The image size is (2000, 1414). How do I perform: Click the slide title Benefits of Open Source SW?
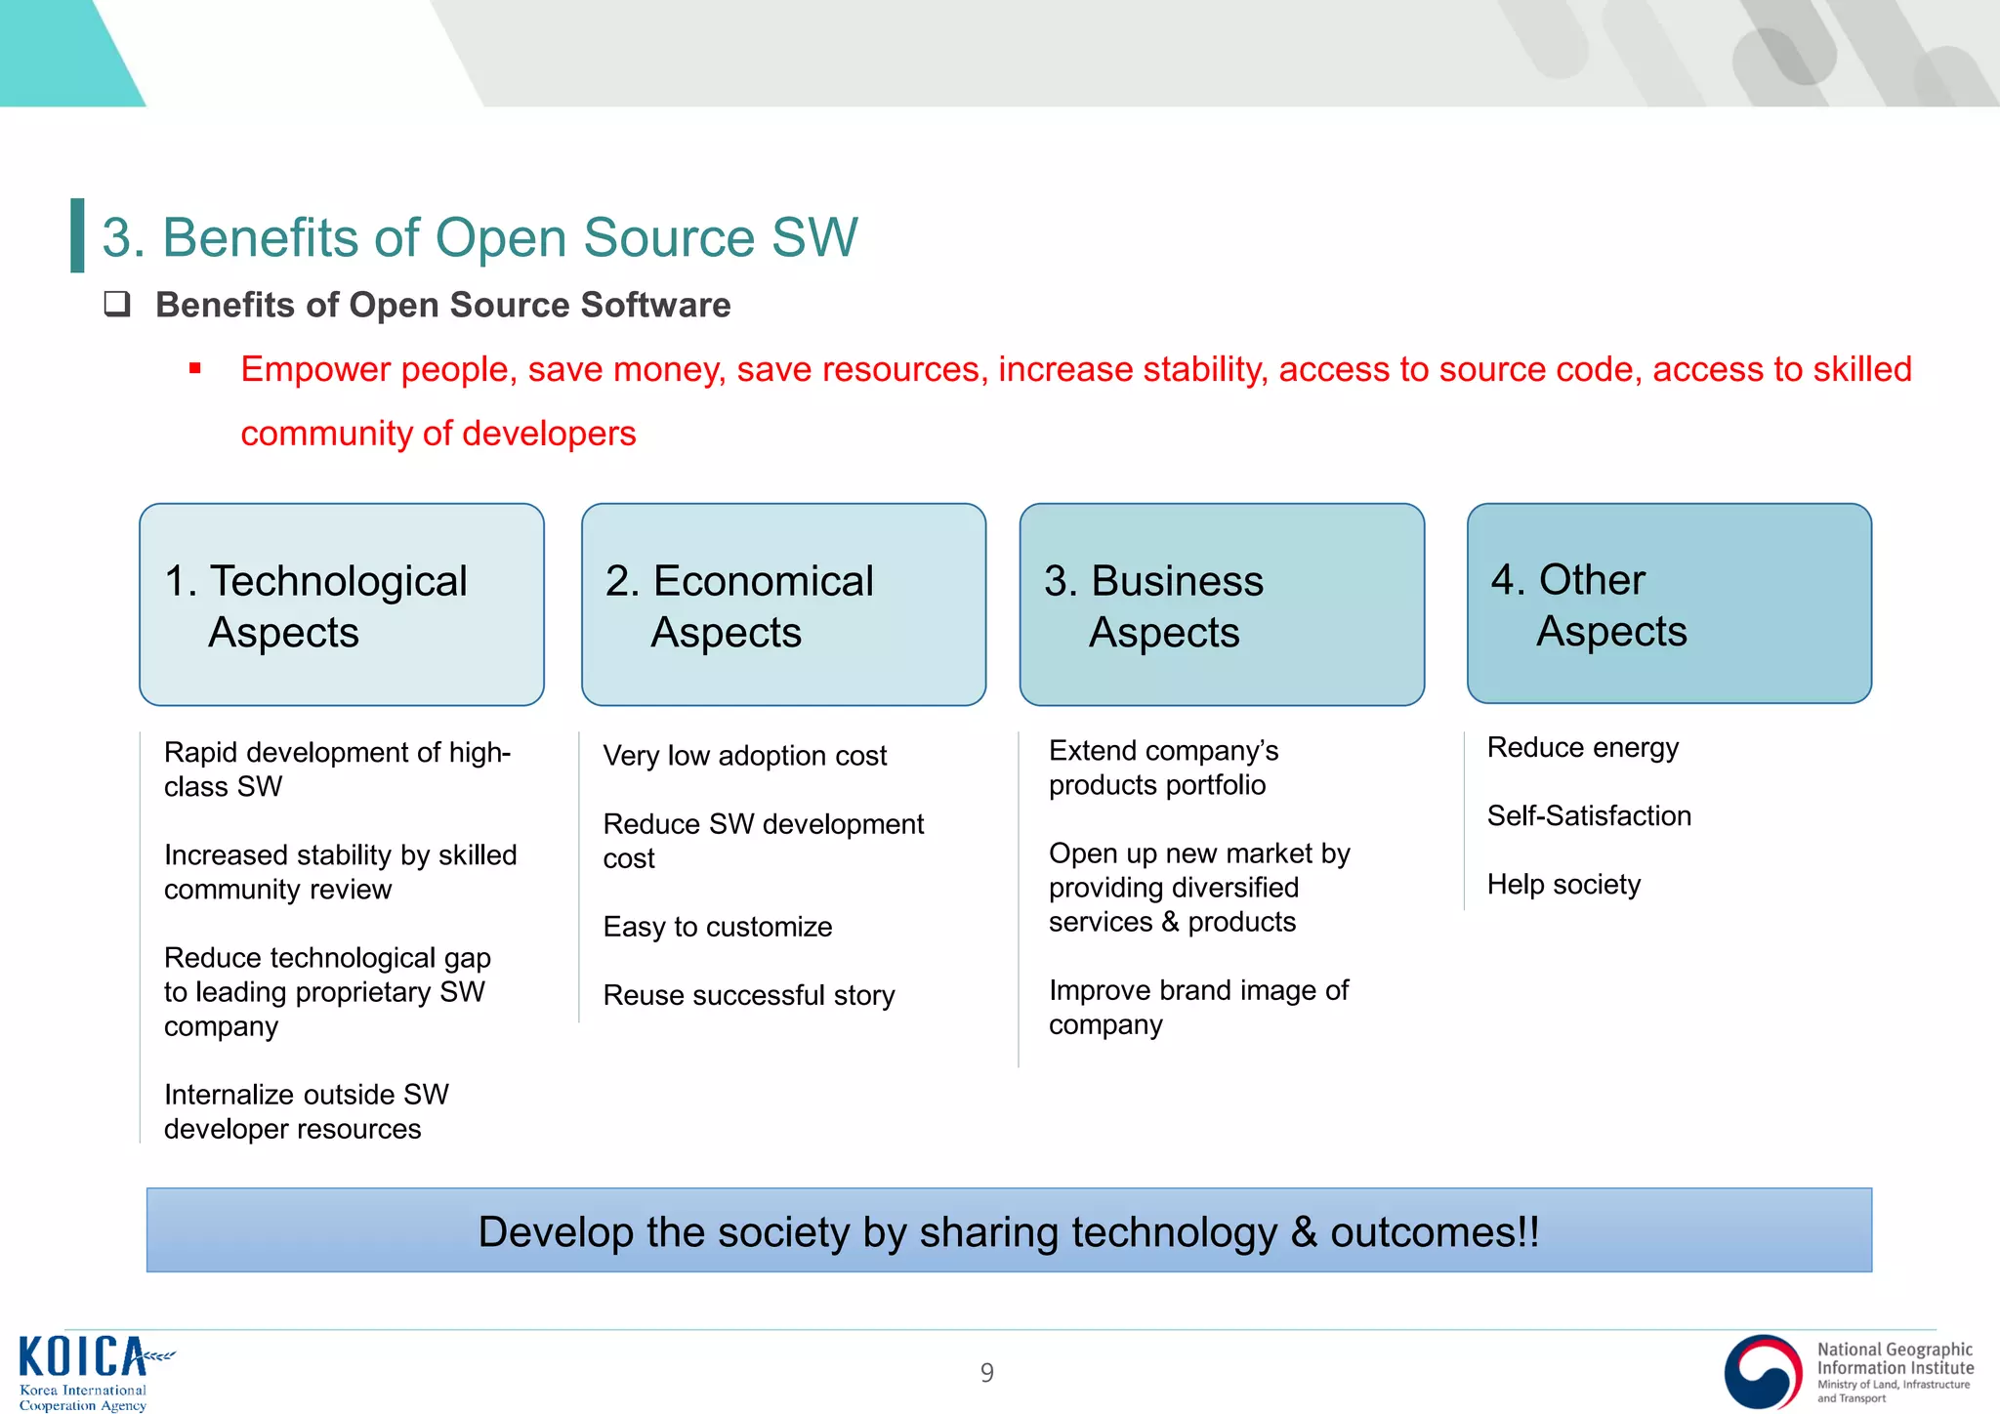tap(479, 237)
